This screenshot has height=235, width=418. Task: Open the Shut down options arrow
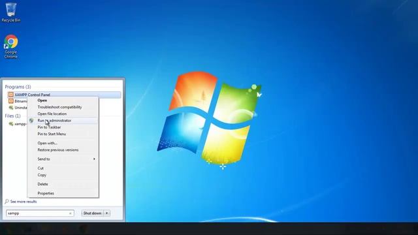(x=107, y=213)
